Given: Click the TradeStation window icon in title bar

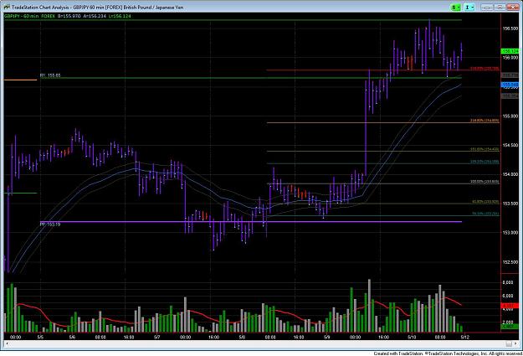Looking at the screenshot, I should [7, 7].
